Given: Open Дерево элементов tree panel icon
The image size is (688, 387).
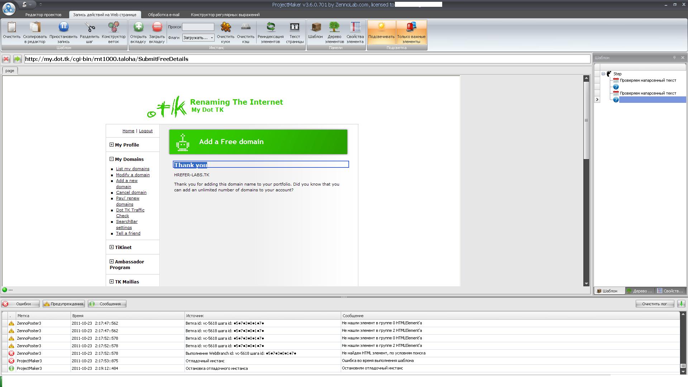Looking at the screenshot, I should 334,28.
